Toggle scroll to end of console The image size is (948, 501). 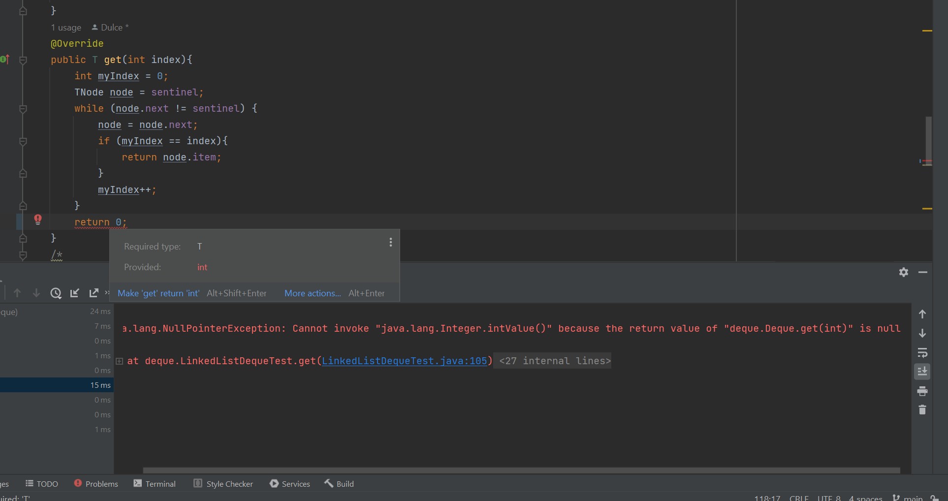[x=922, y=372]
